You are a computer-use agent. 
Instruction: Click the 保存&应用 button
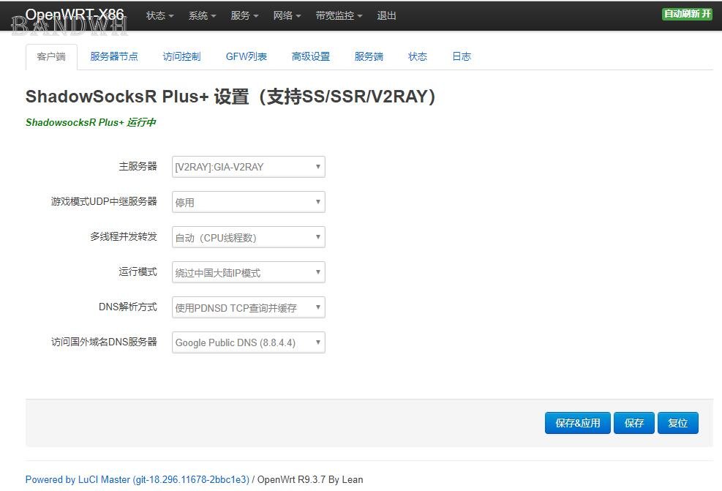coord(577,423)
